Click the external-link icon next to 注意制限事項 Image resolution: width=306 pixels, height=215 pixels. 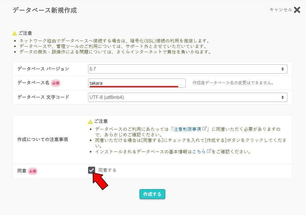click(x=204, y=128)
